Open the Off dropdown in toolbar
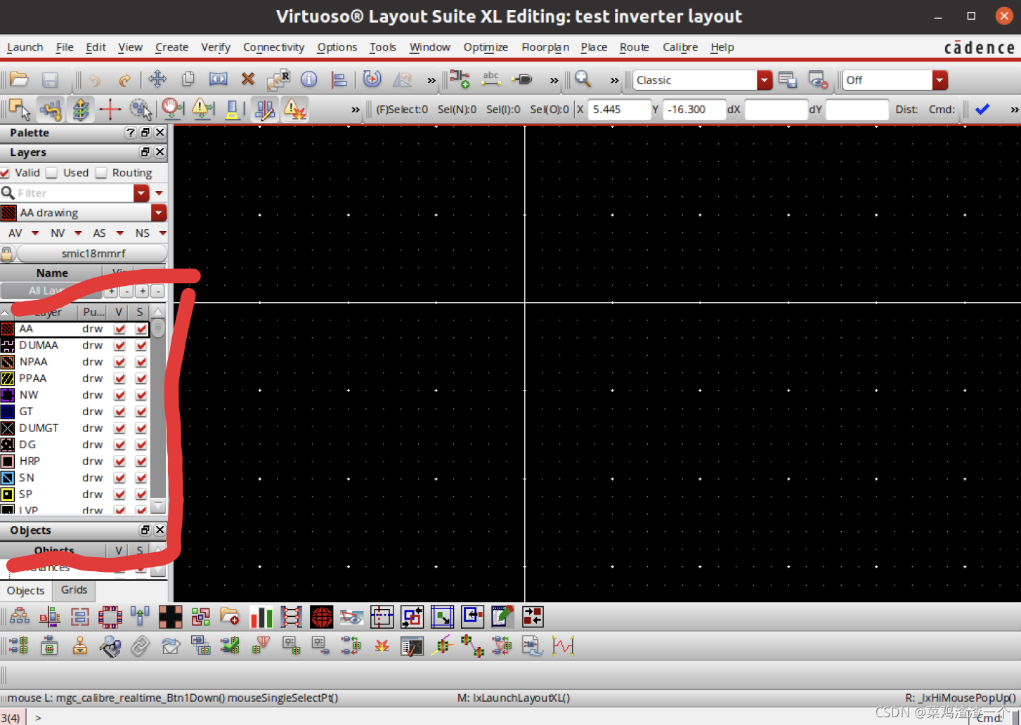Image resolution: width=1021 pixels, height=725 pixels. 940,80
